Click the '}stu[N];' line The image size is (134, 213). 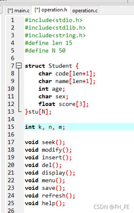point(38,112)
